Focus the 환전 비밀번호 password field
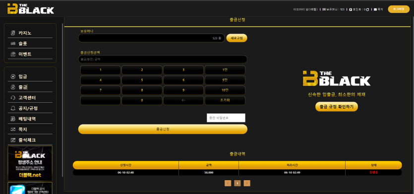 point(226,118)
